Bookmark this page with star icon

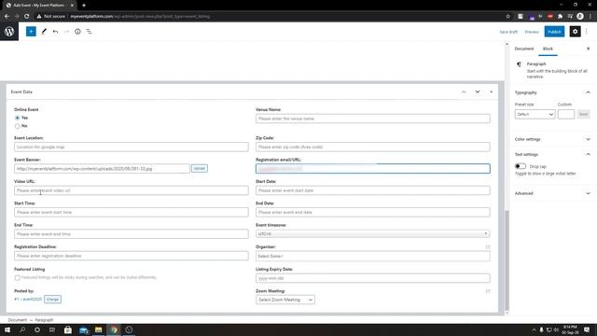pos(507,17)
